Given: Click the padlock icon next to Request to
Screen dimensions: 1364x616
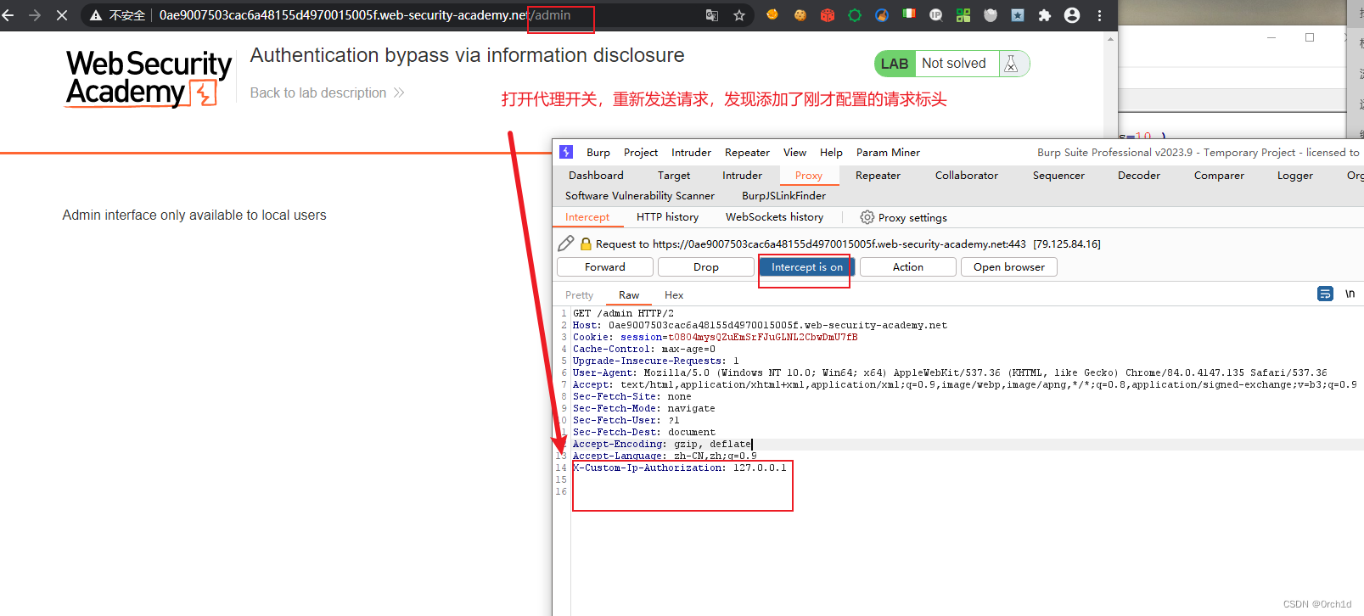Looking at the screenshot, I should (586, 244).
